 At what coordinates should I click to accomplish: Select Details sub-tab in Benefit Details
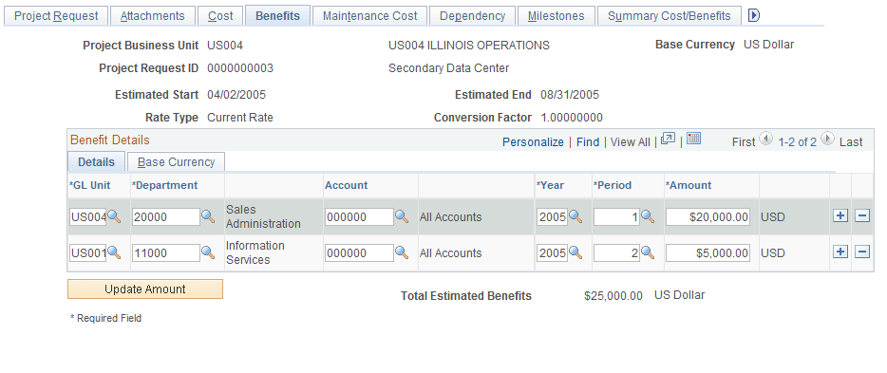click(x=96, y=162)
